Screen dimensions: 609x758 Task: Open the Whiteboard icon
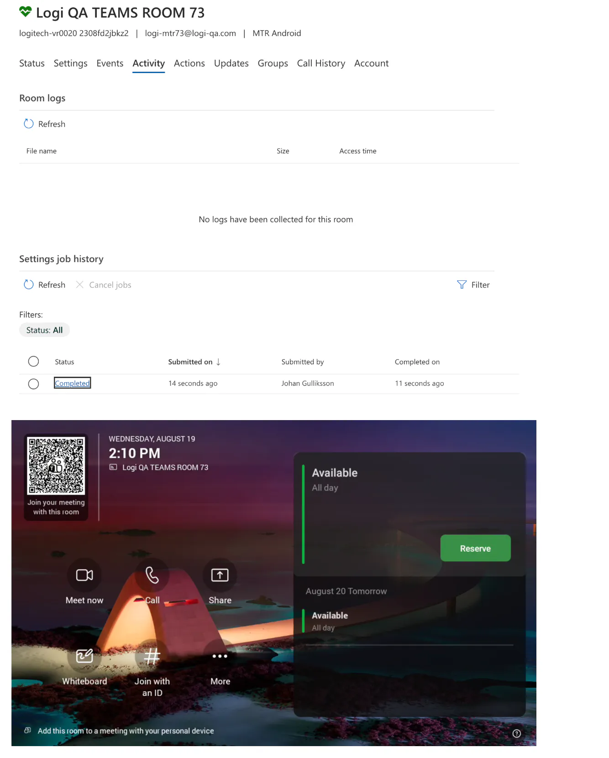click(x=84, y=656)
